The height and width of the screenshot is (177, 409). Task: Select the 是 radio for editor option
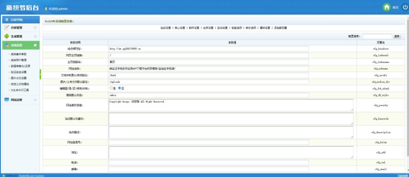tap(111, 88)
